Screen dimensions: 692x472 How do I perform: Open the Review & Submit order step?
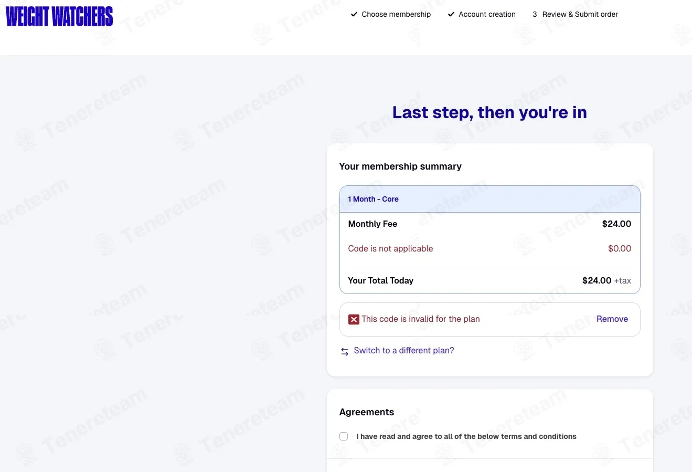[580, 14]
